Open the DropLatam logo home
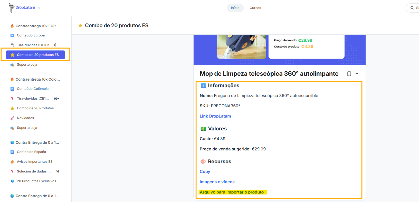Image resolution: width=419 pixels, height=202 pixels. pos(22,8)
